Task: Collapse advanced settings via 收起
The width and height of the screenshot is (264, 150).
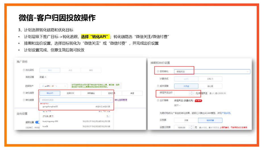Action: (43, 77)
